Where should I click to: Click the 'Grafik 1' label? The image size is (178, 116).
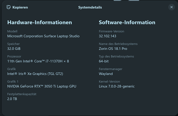pyautogui.click(x=13, y=81)
